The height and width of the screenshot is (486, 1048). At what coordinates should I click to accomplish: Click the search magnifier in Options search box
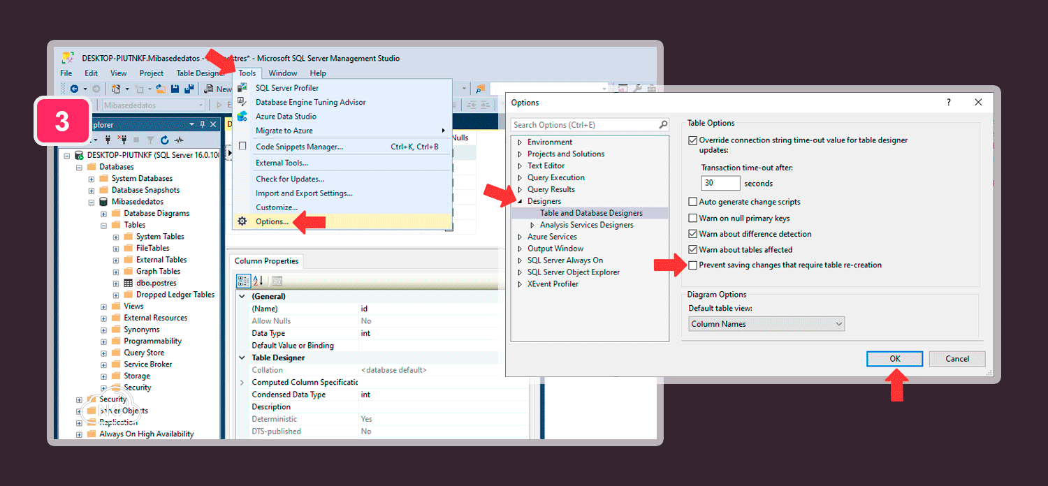click(663, 125)
